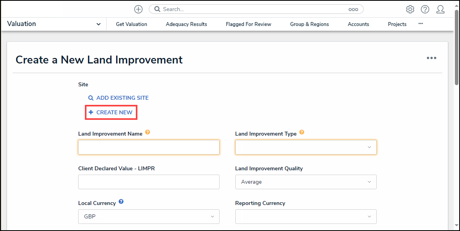The height and width of the screenshot is (231, 460).
Task: Select the Group & Regions tab
Action: 310,24
